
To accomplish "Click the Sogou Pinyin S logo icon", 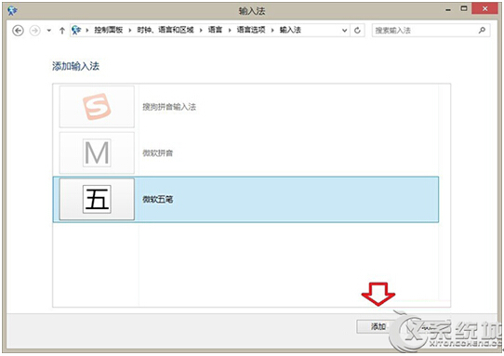I will click(97, 106).
